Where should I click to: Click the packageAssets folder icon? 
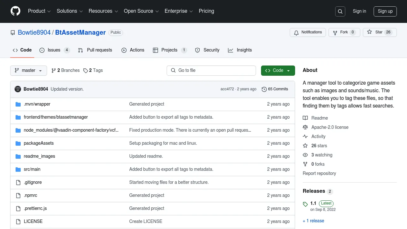click(x=18, y=143)
